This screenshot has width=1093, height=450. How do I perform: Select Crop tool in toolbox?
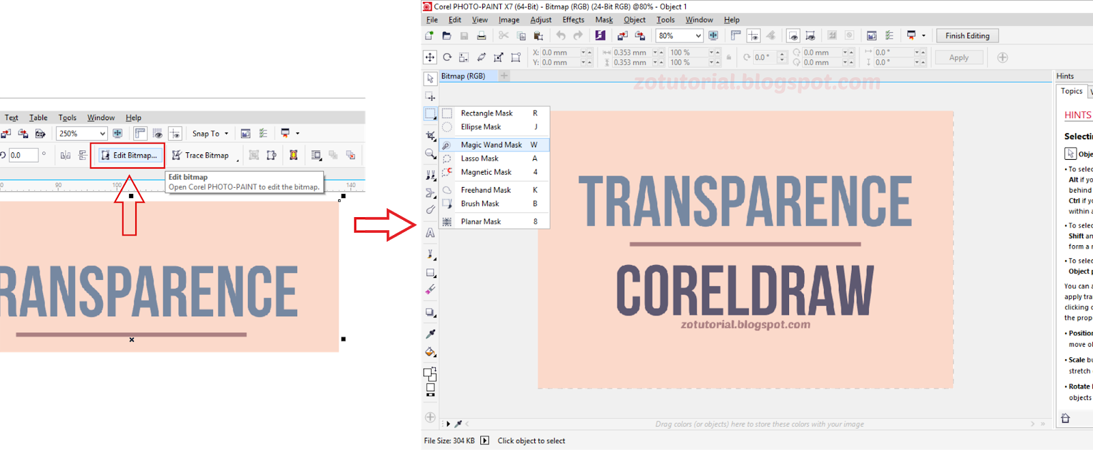coord(430,136)
